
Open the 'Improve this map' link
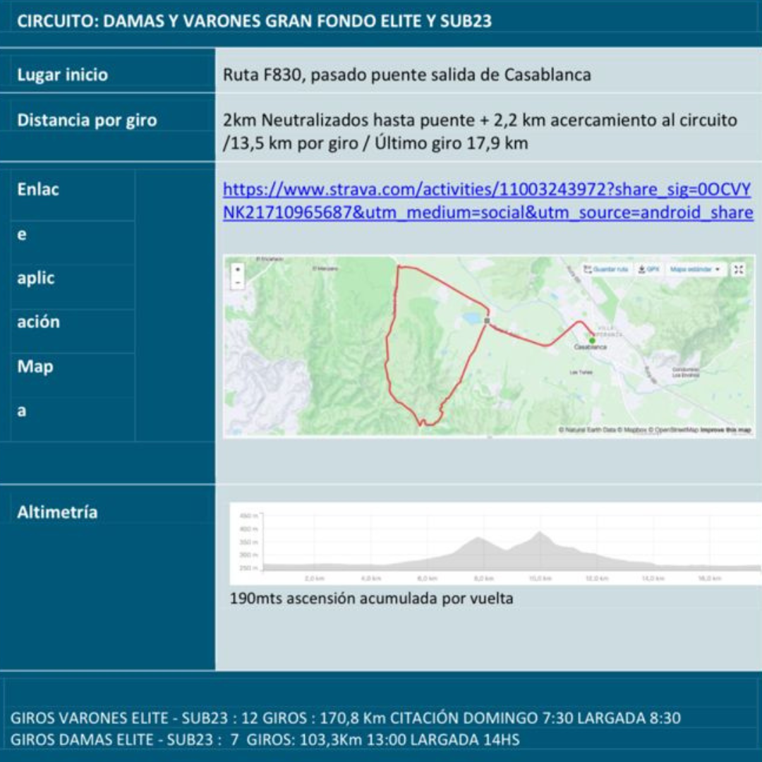(725, 430)
